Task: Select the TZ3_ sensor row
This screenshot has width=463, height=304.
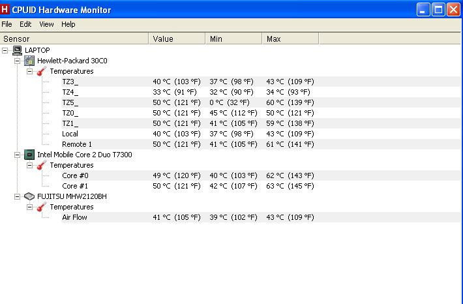Action: point(260,82)
